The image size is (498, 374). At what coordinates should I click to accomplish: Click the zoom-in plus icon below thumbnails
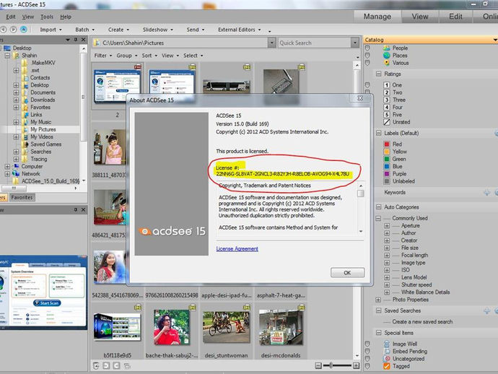tap(357, 366)
